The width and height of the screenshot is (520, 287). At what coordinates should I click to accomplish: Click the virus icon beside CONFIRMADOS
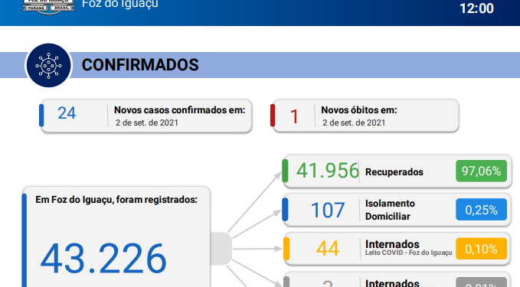(49, 65)
